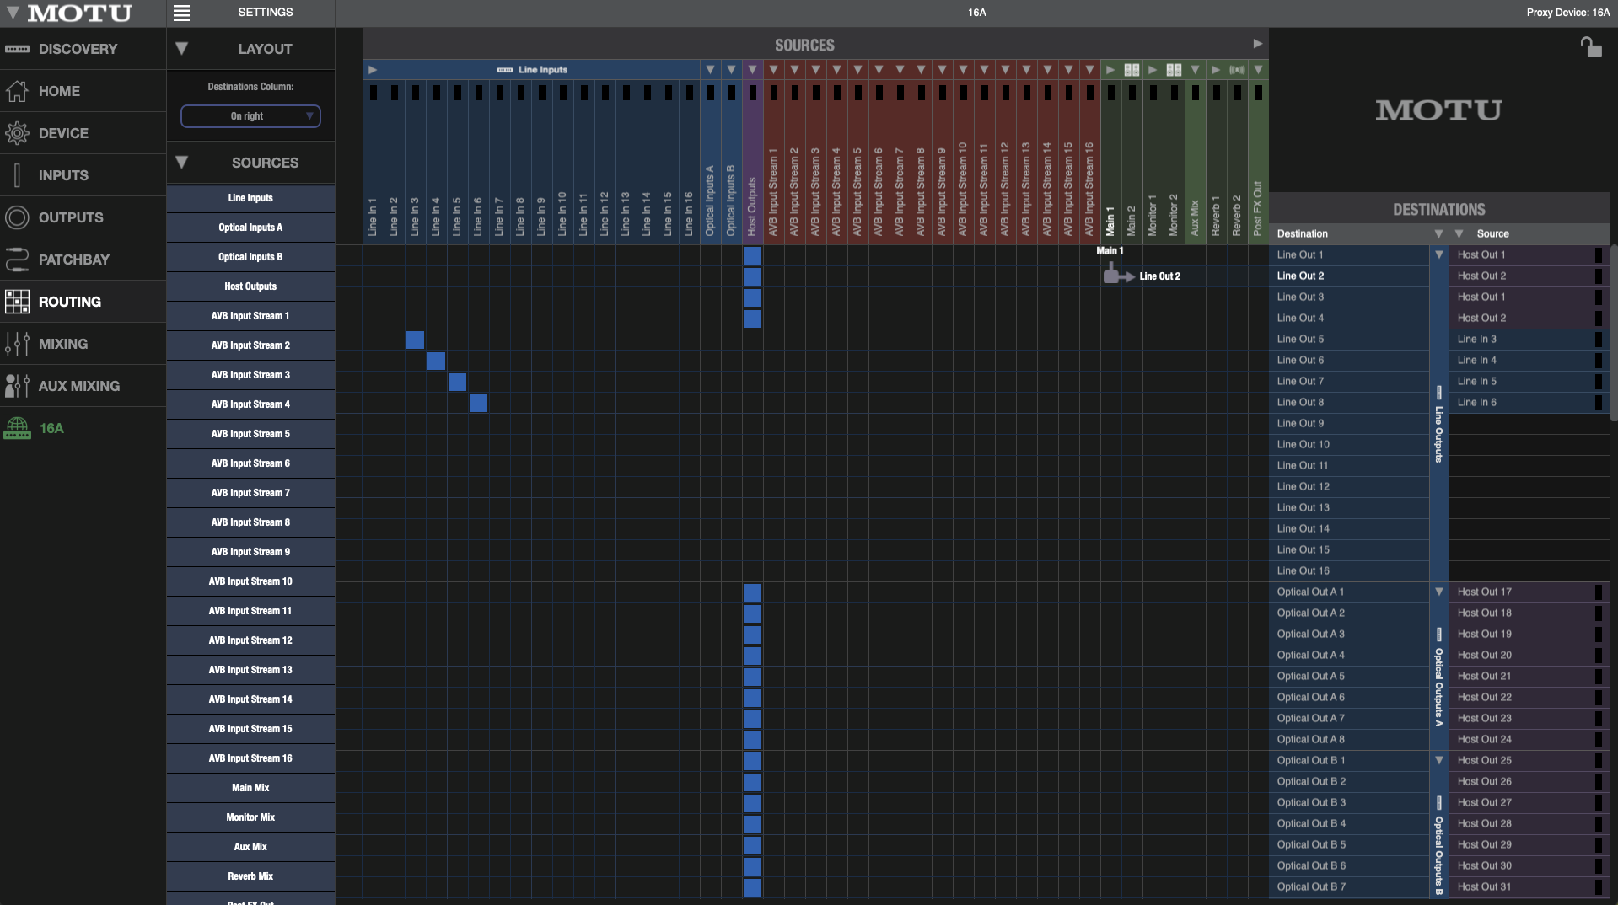The width and height of the screenshot is (1618, 905).
Task: Select the 16A device icon
Action: tap(17, 428)
